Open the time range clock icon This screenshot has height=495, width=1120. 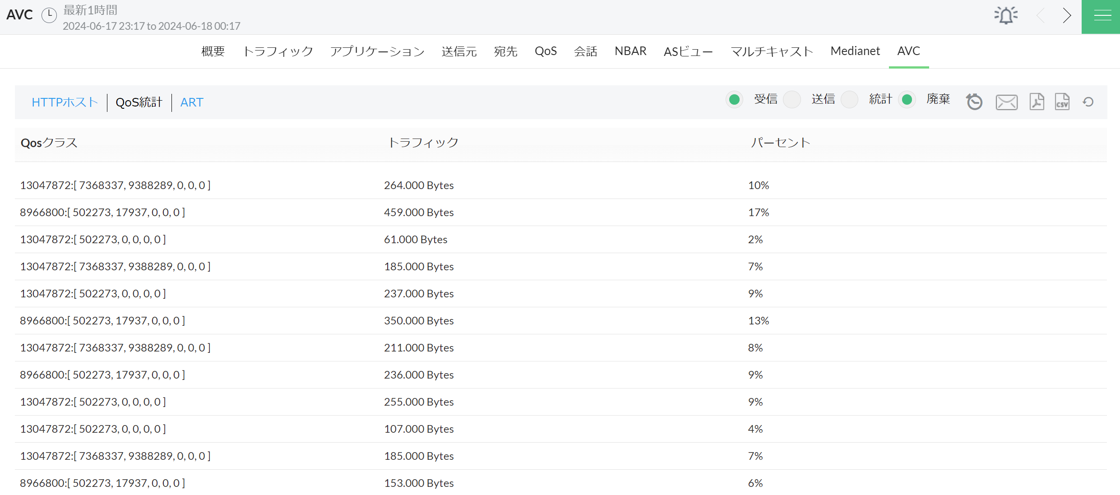coord(49,15)
